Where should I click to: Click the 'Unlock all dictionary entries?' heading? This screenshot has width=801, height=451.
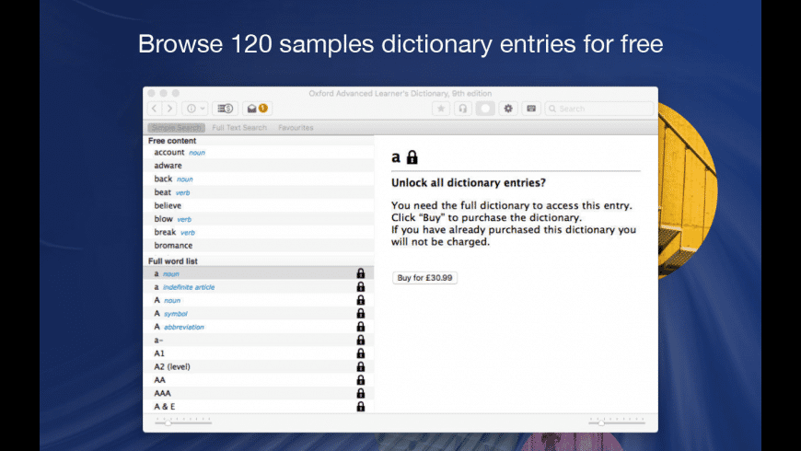(x=469, y=183)
